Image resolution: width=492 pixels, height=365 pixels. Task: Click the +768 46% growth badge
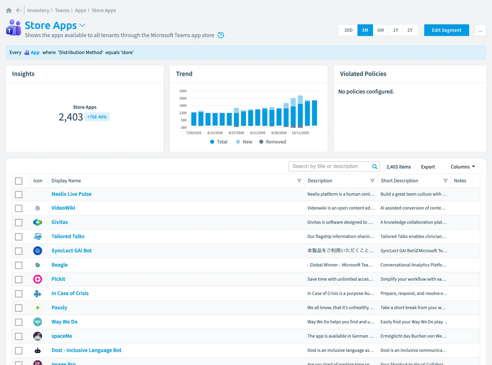[x=97, y=117]
